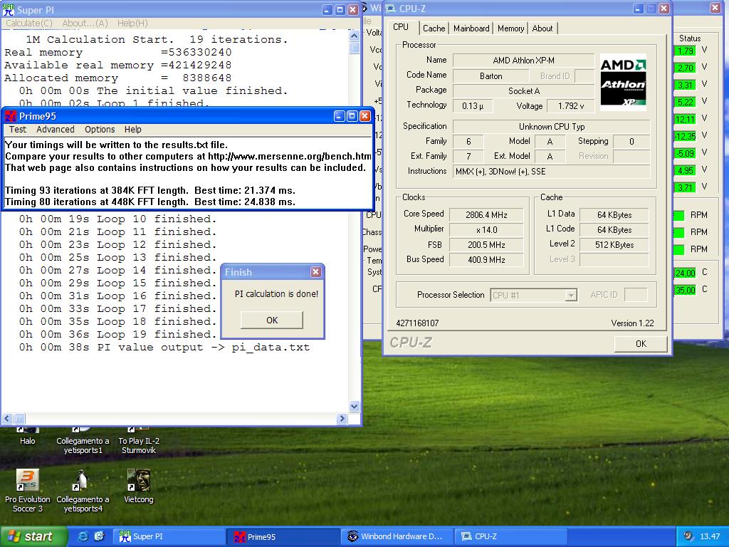
Task: Open Advanced menu in Prime95
Action: pos(56,130)
